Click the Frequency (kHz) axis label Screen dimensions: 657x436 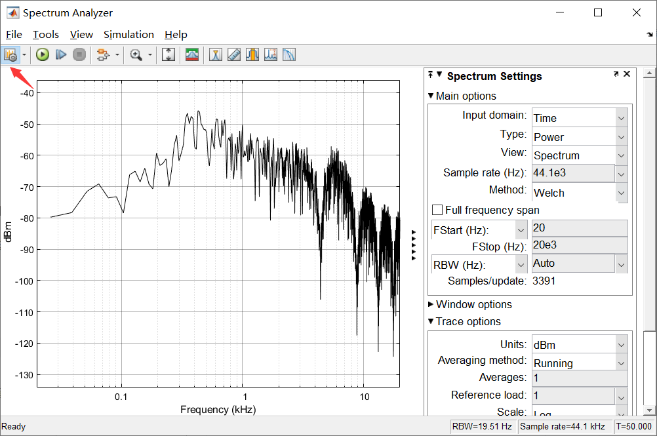click(x=218, y=410)
